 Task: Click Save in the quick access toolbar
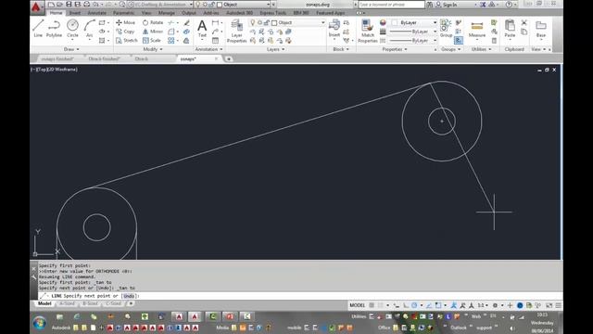(69, 5)
